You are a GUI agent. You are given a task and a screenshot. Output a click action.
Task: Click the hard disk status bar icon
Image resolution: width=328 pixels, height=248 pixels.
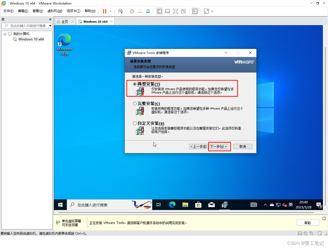(300, 234)
